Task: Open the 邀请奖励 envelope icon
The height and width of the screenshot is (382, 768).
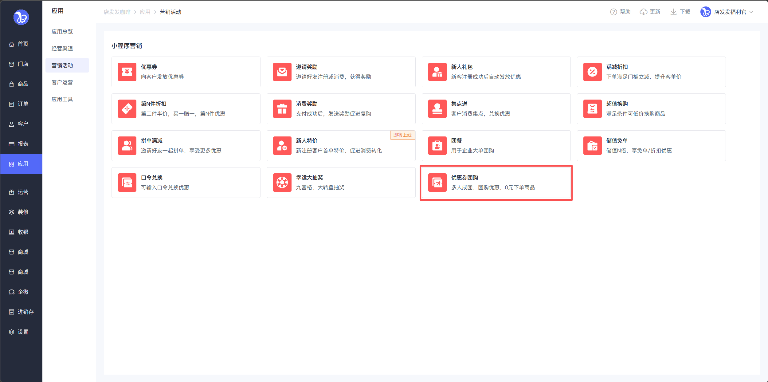Action: [282, 72]
